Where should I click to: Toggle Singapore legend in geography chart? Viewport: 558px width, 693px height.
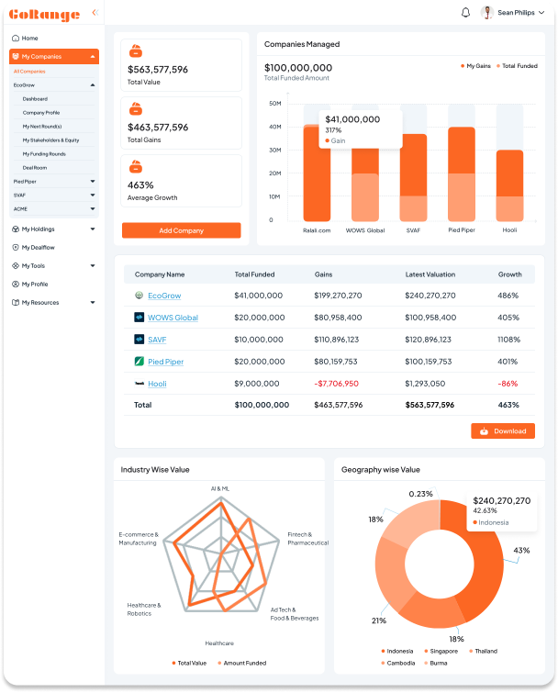[441, 651]
